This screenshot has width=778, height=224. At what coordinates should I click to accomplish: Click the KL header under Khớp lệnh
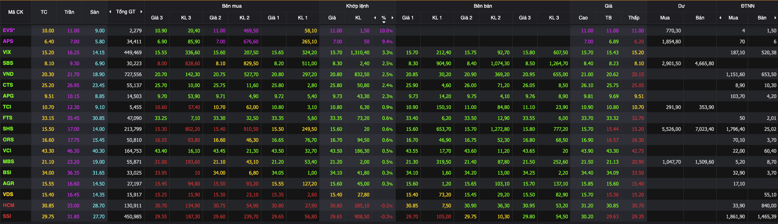(358, 18)
